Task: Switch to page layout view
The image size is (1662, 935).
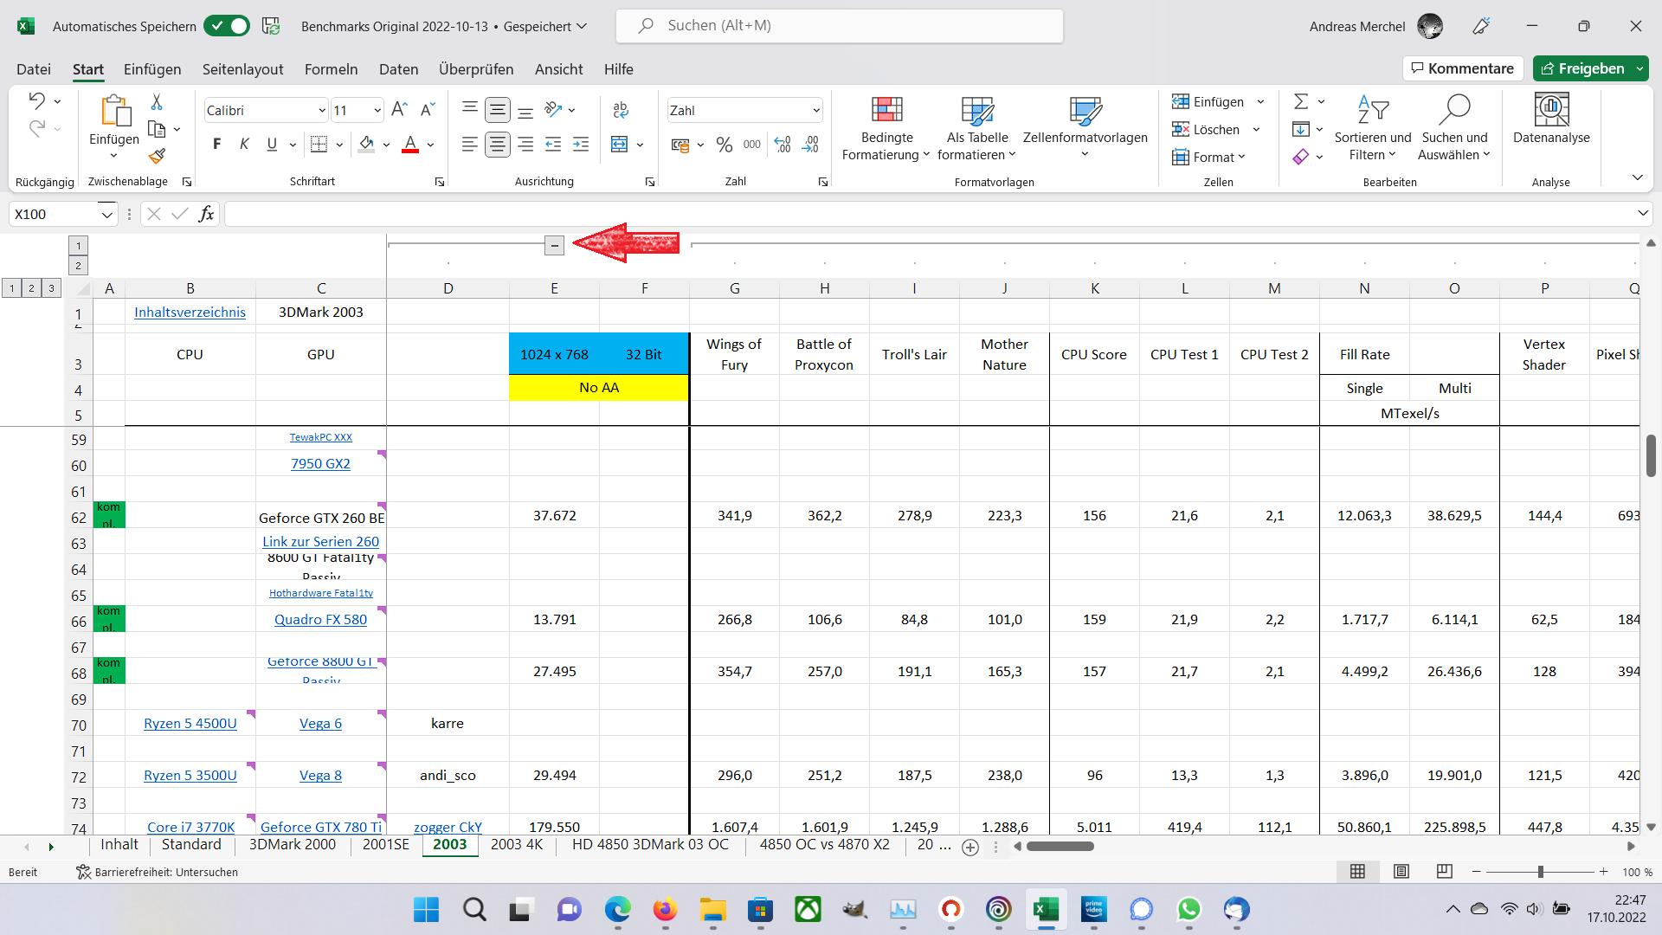Action: (x=1401, y=872)
